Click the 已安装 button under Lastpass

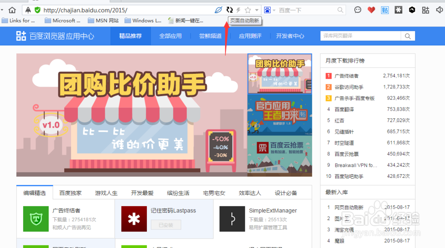166,225
